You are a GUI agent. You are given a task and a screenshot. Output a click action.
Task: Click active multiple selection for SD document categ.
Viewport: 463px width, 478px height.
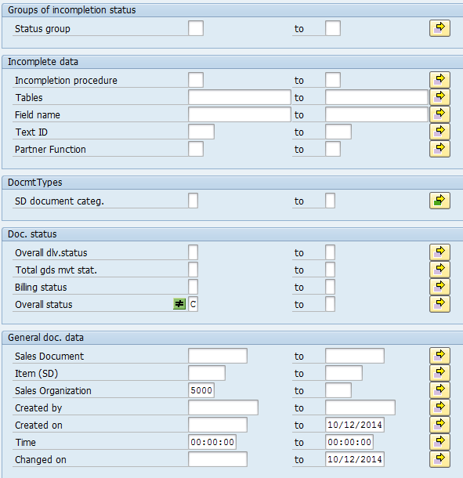[x=439, y=201]
